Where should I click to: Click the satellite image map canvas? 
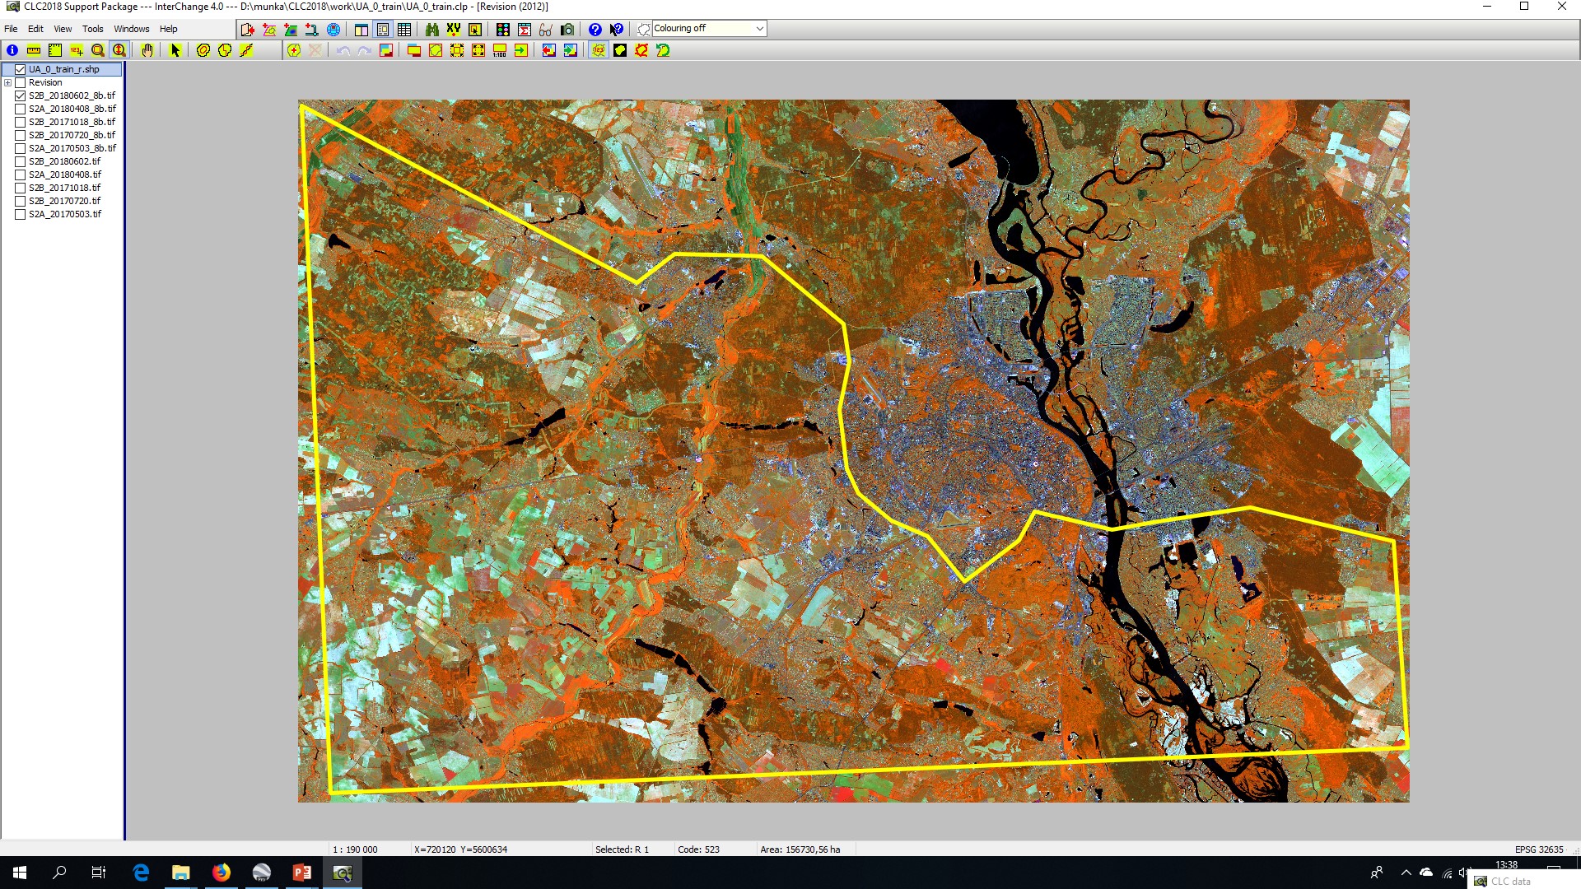(x=854, y=451)
